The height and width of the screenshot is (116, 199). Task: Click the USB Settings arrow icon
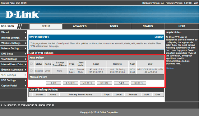click(25, 80)
